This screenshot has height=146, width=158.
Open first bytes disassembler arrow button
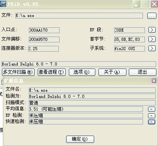[x=152, y=39]
